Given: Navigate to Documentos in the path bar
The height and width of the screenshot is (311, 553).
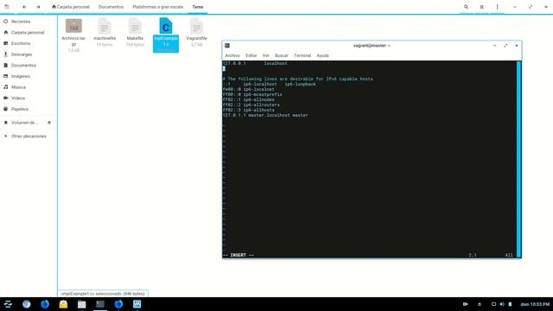Looking at the screenshot, I should [111, 7].
